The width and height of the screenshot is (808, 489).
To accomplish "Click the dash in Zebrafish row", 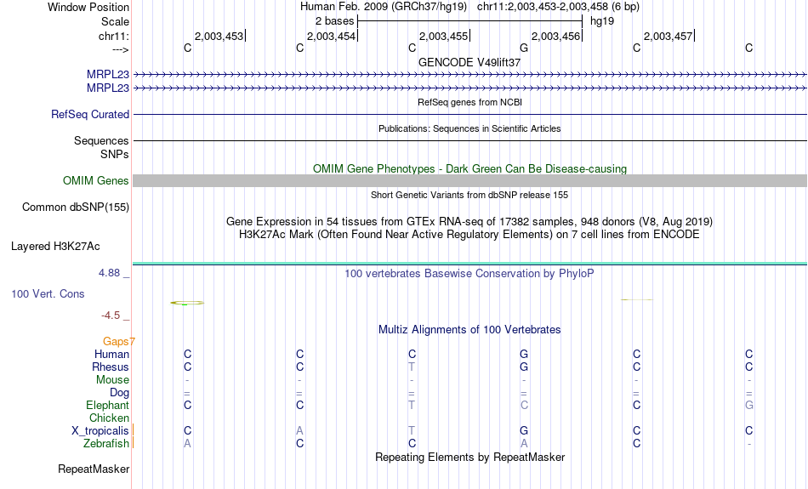I will 748,444.
